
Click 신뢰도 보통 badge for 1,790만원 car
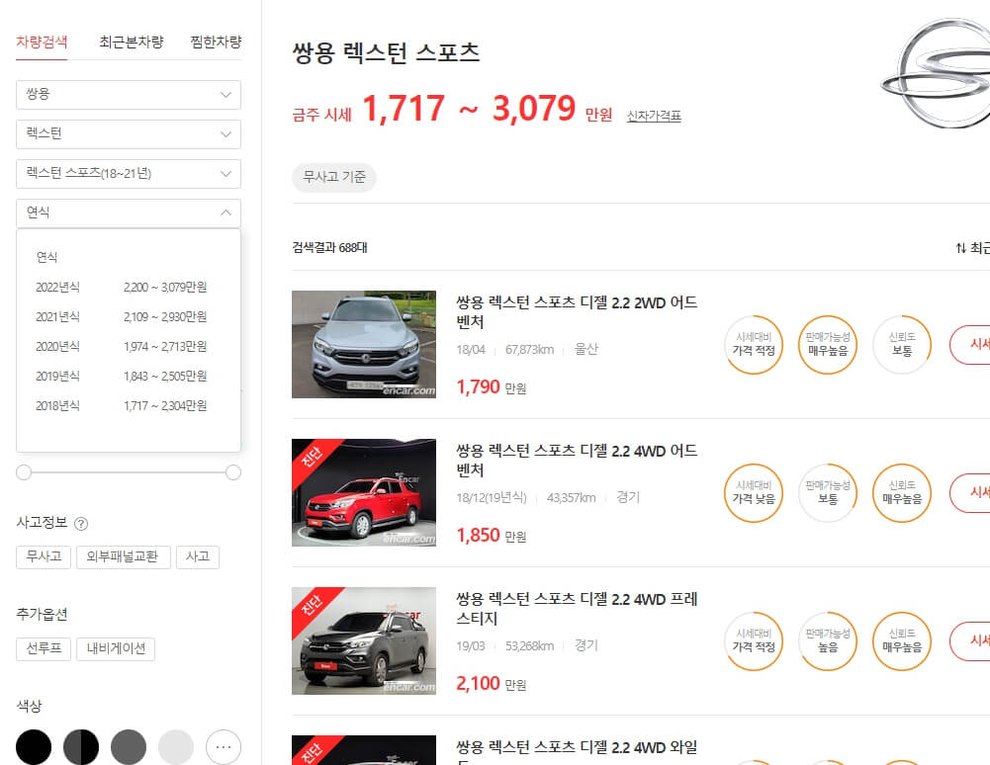click(x=902, y=344)
